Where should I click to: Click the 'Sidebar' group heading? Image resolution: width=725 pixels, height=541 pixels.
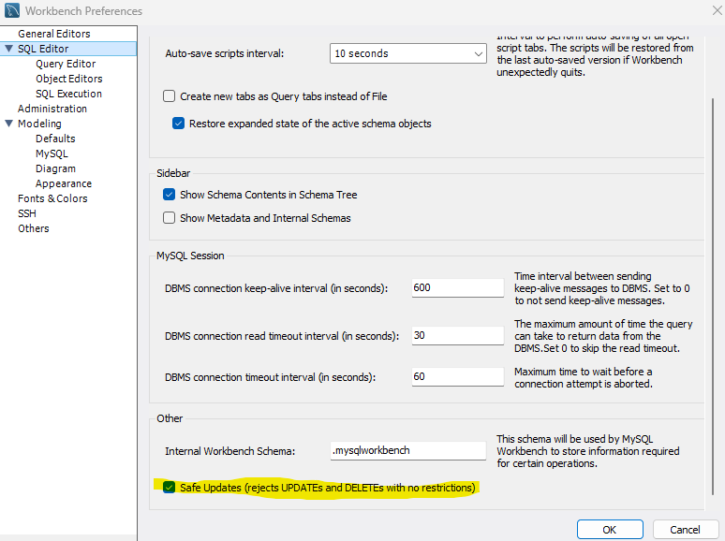point(173,173)
